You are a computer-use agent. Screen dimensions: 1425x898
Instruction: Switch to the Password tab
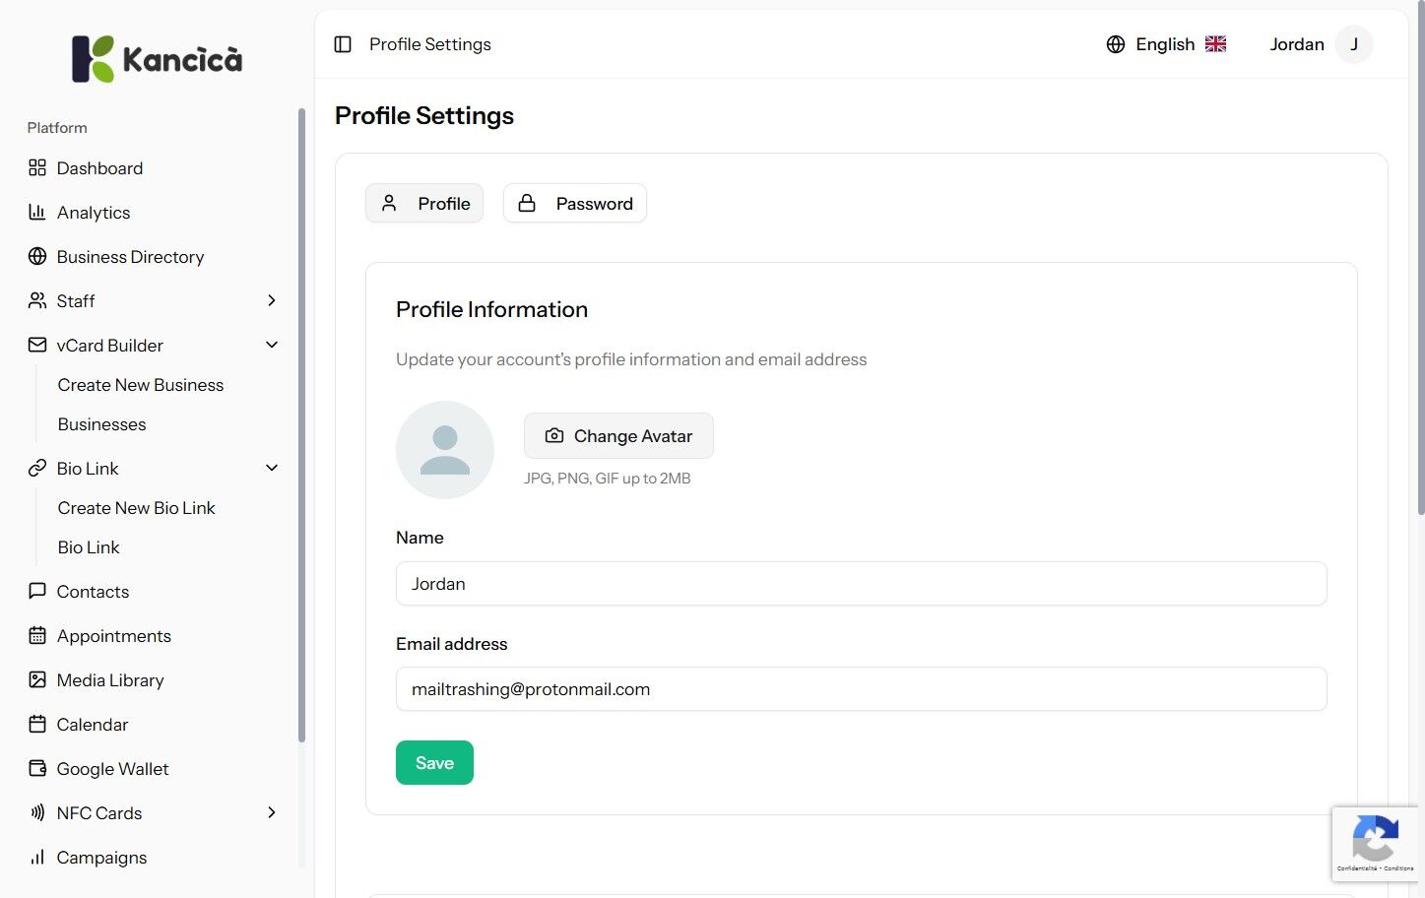click(x=575, y=204)
